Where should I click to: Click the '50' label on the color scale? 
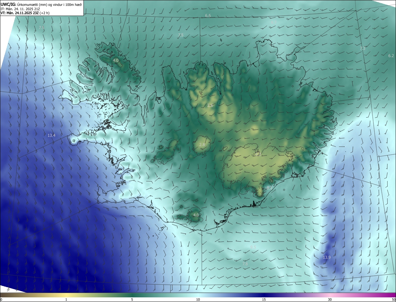[394, 300]
